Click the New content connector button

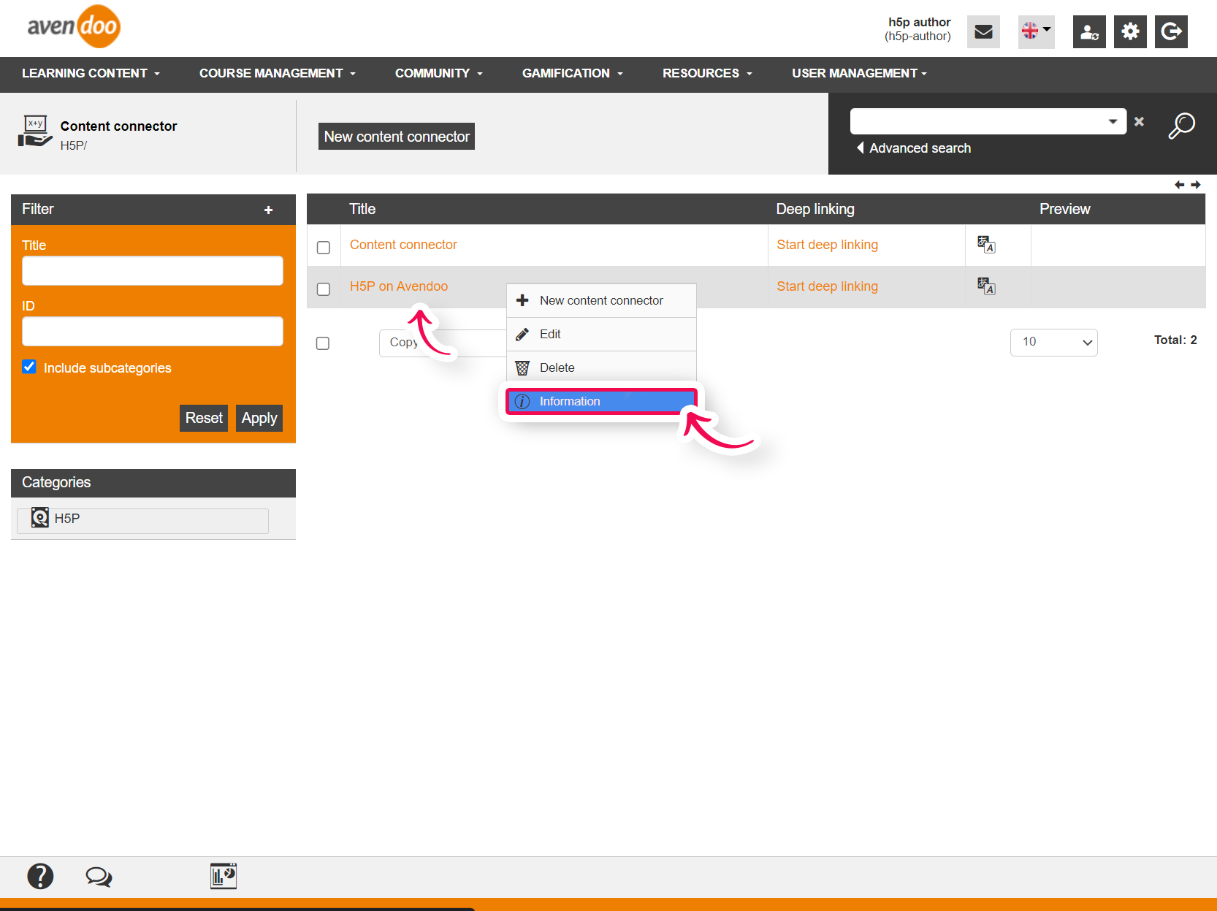pyautogui.click(x=397, y=137)
